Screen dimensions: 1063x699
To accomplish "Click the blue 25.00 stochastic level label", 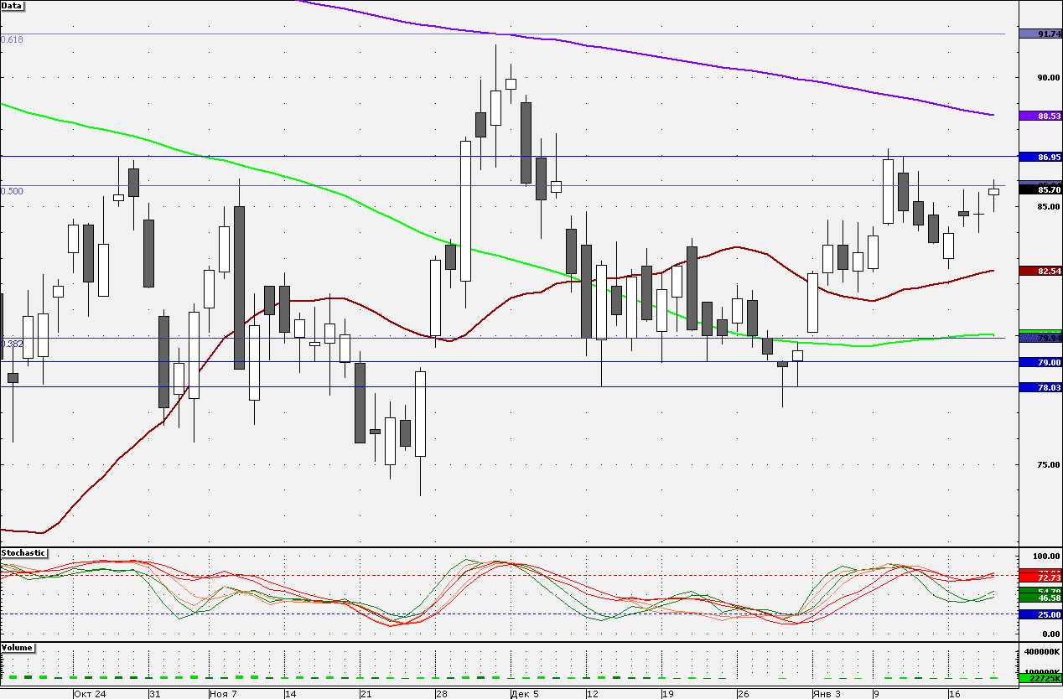I will [1040, 614].
